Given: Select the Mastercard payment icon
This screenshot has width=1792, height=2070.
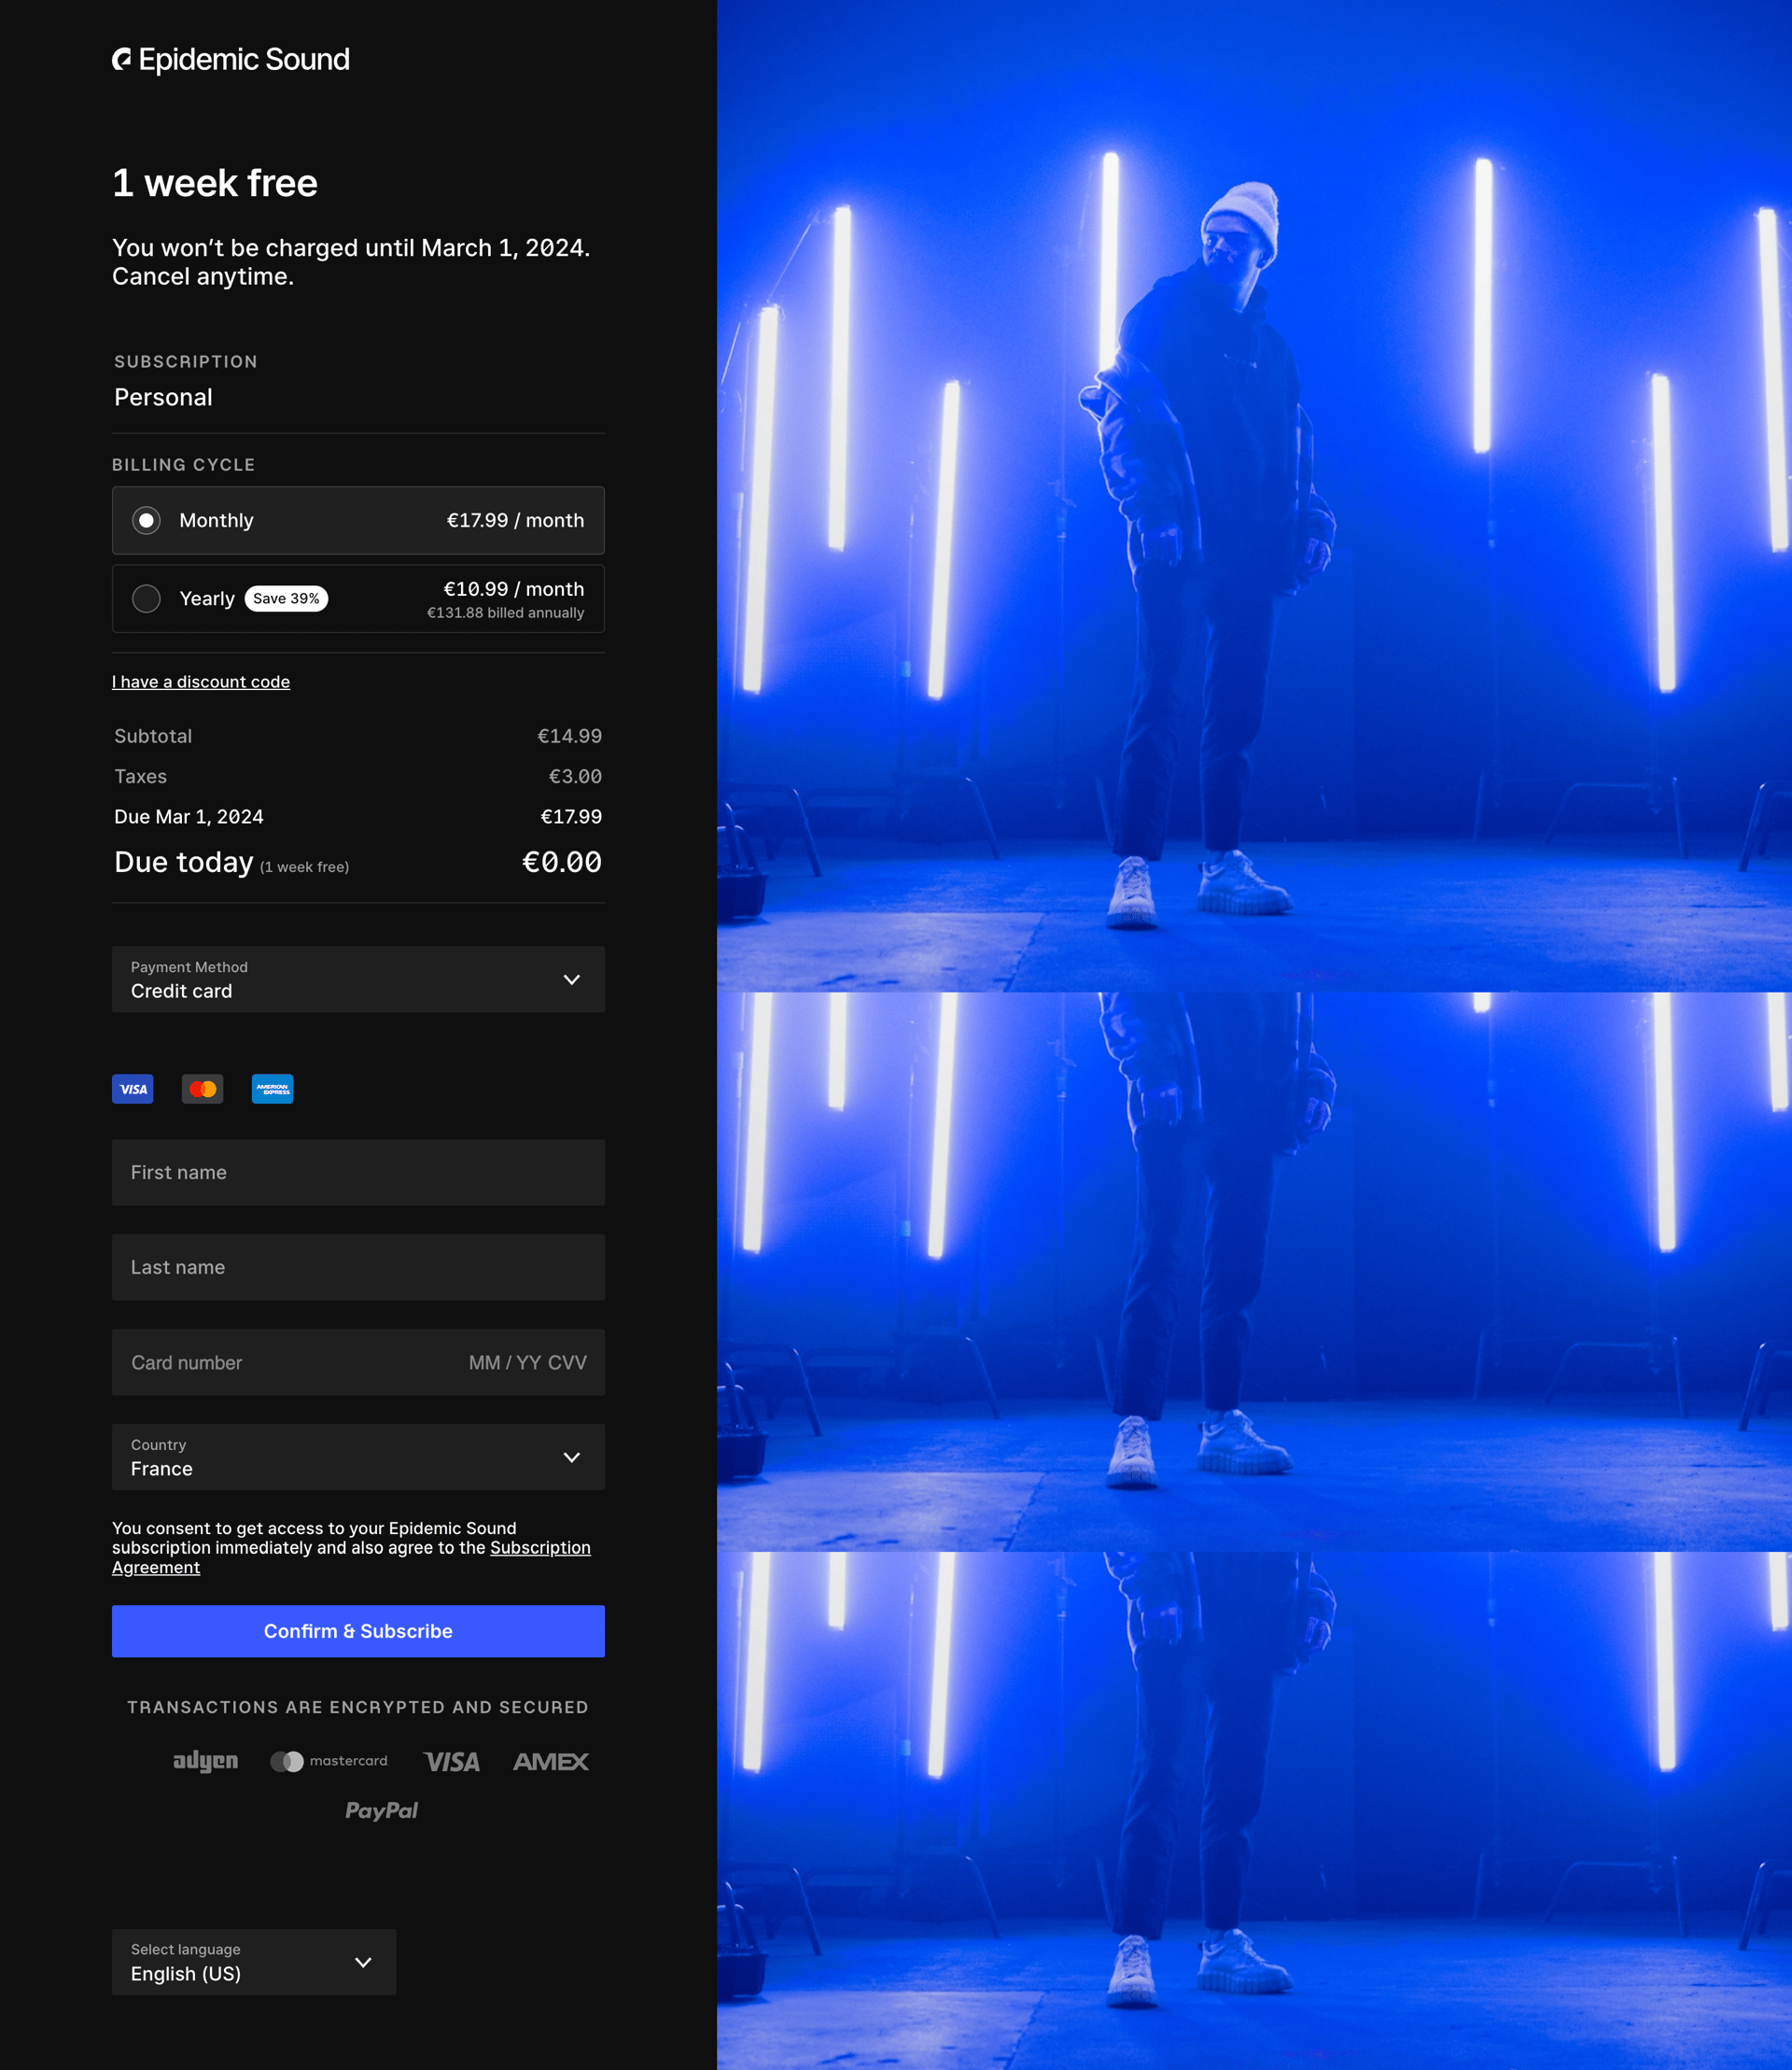Looking at the screenshot, I should (x=202, y=1089).
